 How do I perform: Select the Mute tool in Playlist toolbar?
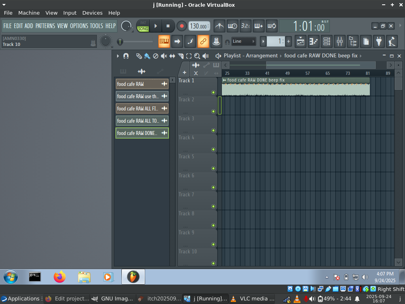click(x=164, y=56)
